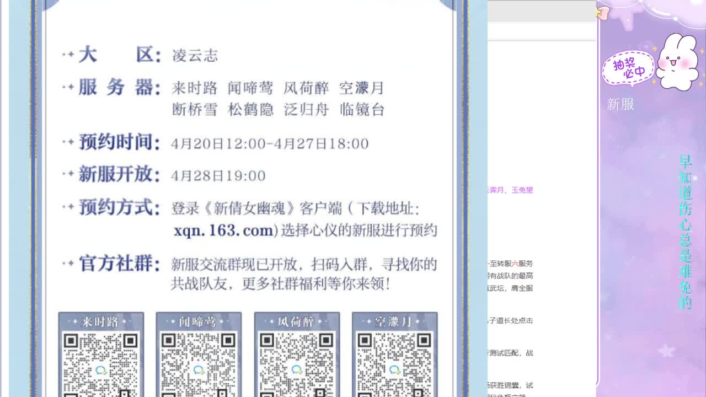Click the 新服 label in the purple panel
The image size is (706, 397).
(x=621, y=104)
